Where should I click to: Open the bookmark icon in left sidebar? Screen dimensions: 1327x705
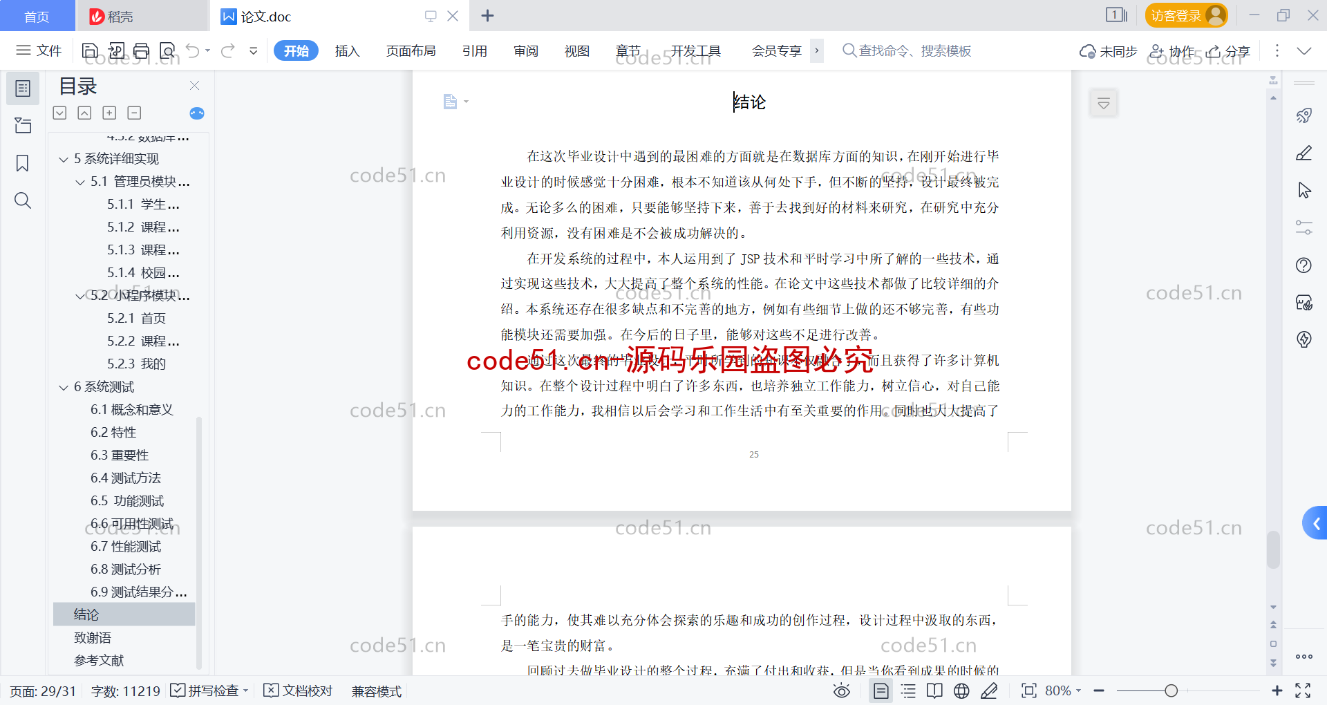click(23, 163)
